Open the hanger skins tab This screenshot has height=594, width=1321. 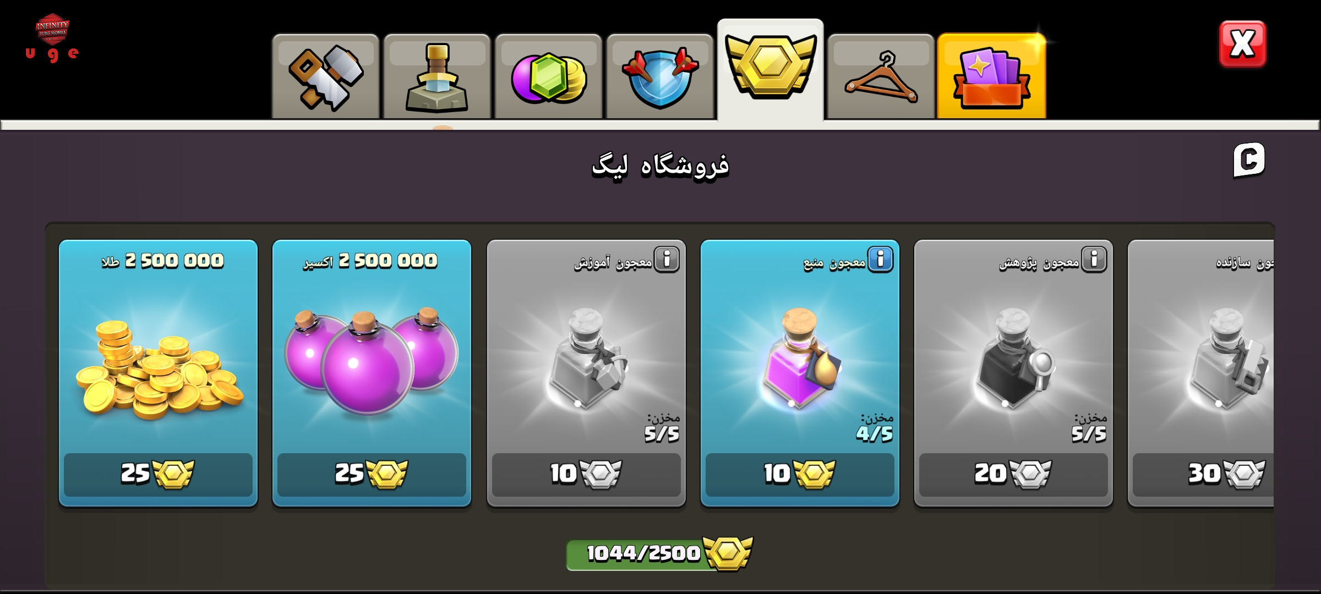pyautogui.click(x=881, y=77)
